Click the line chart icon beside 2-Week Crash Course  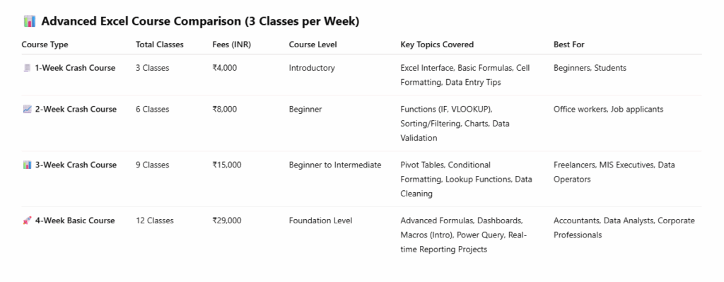(27, 110)
